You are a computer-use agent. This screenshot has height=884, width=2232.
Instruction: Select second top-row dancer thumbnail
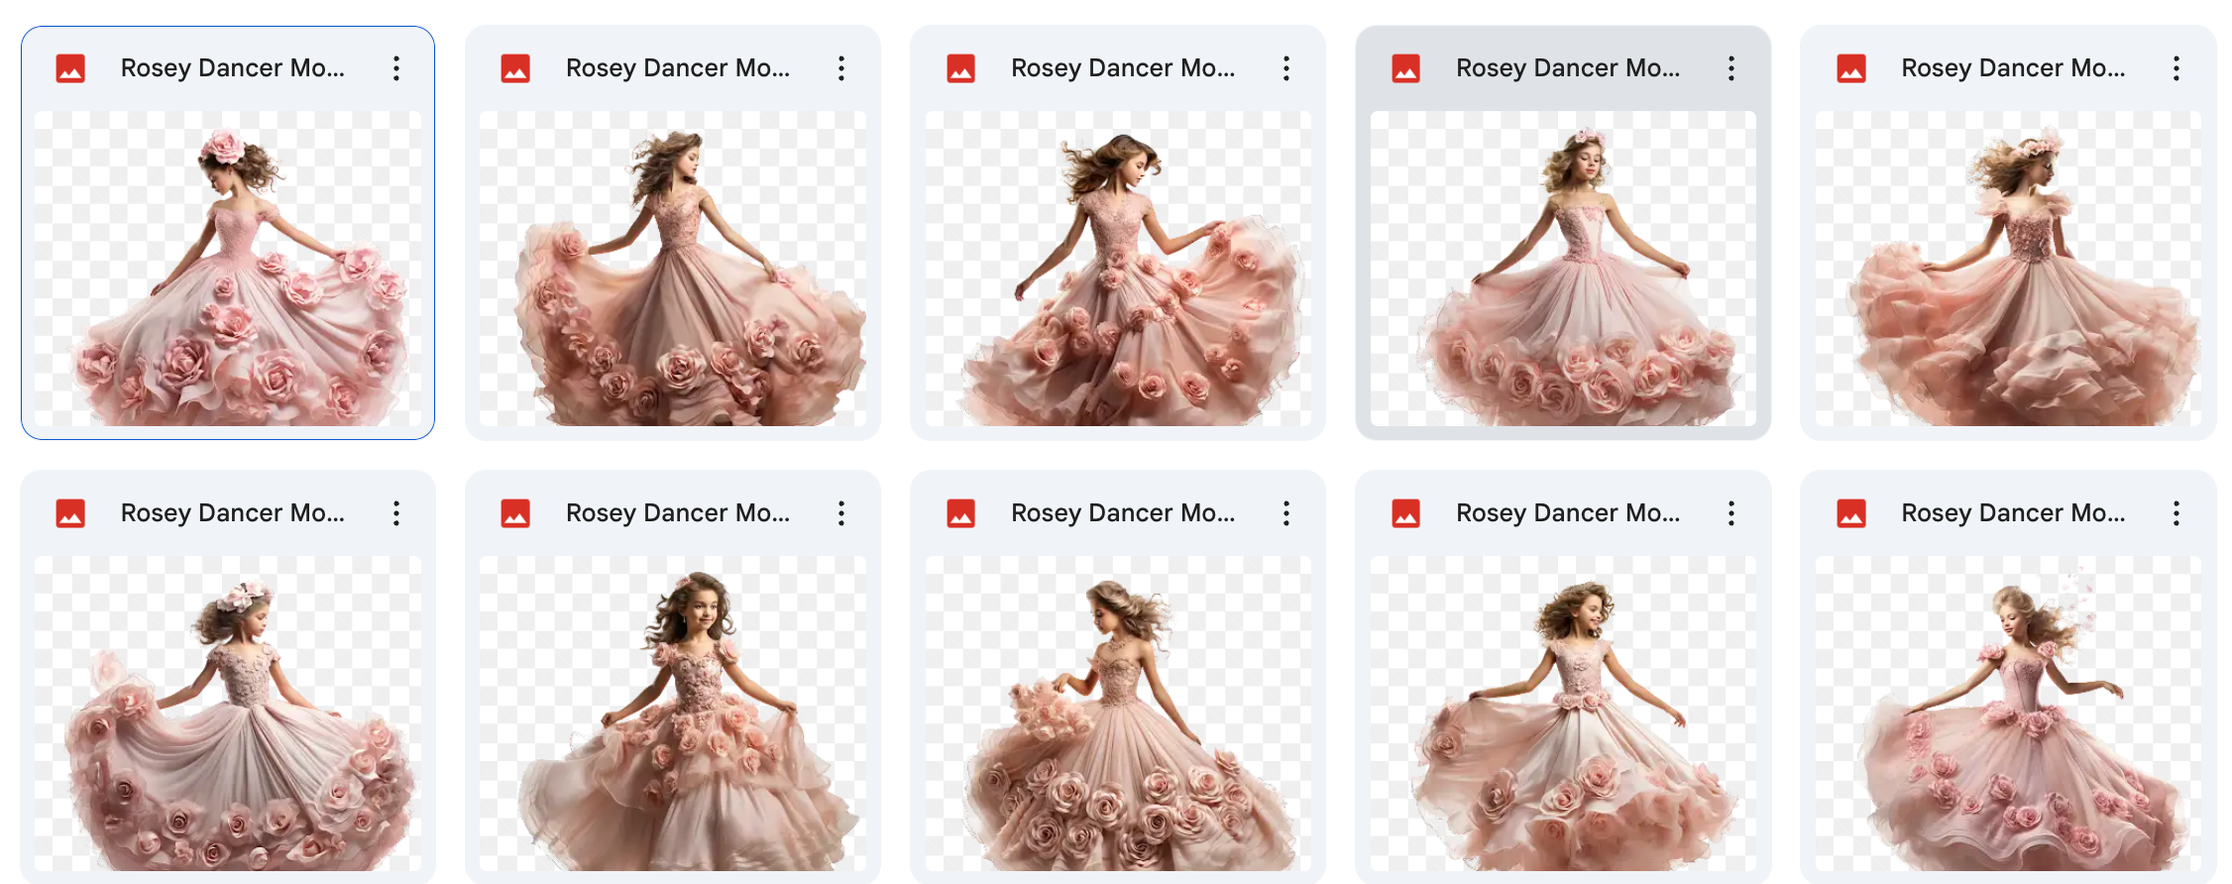673,268
